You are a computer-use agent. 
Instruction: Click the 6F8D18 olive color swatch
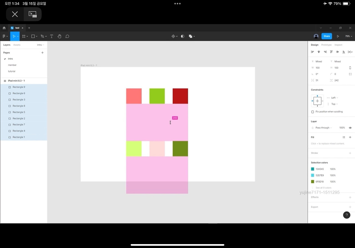click(313, 182)
